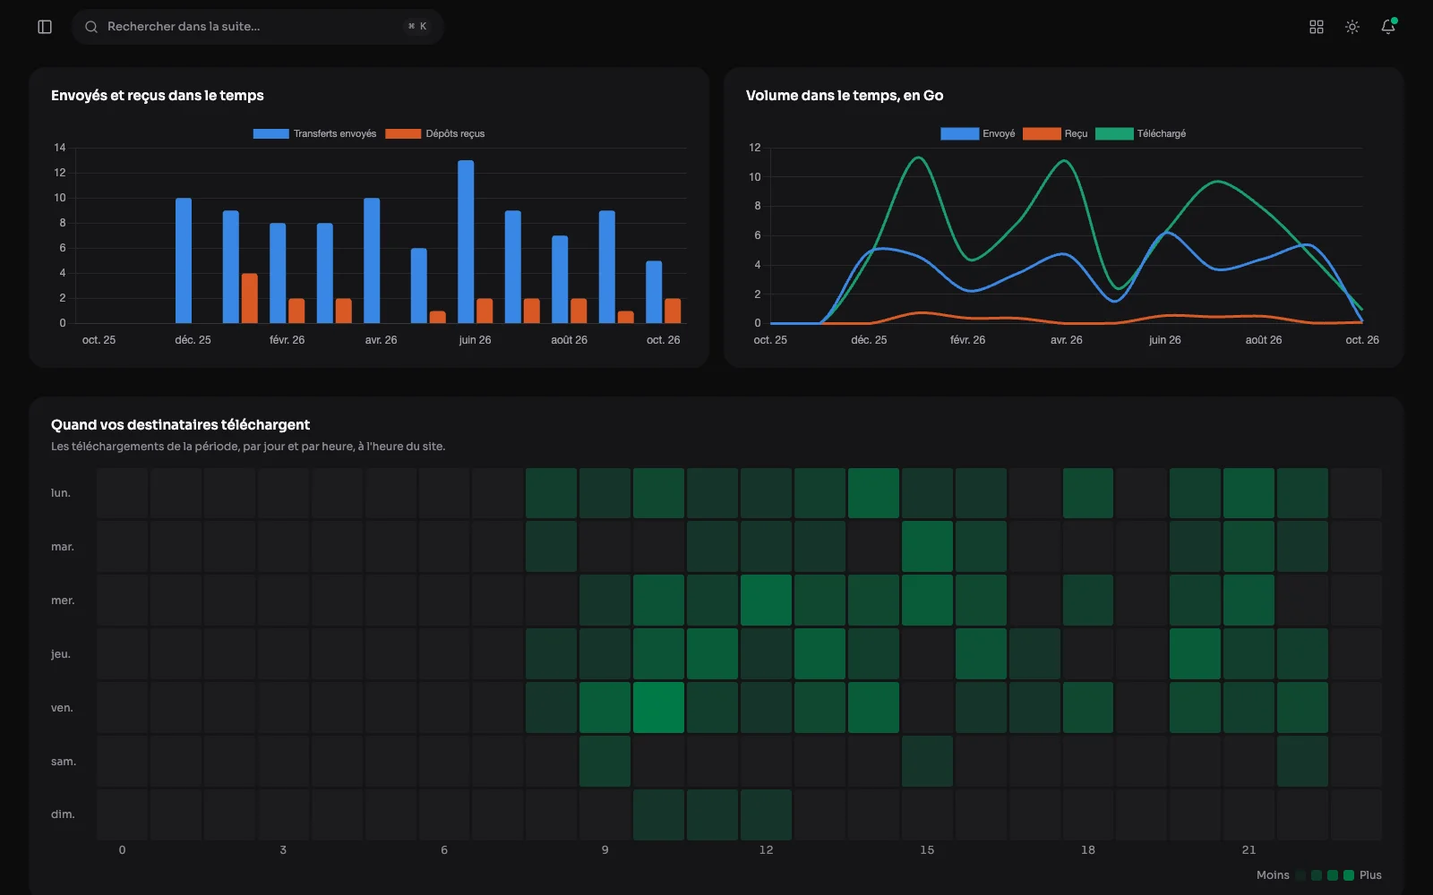
Task: Click the lun. row label
Action: pyautogui.click(x=61, y=493)
